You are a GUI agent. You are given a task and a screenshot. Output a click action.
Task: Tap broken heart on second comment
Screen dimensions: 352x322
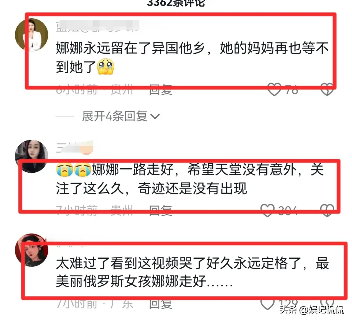327,210
